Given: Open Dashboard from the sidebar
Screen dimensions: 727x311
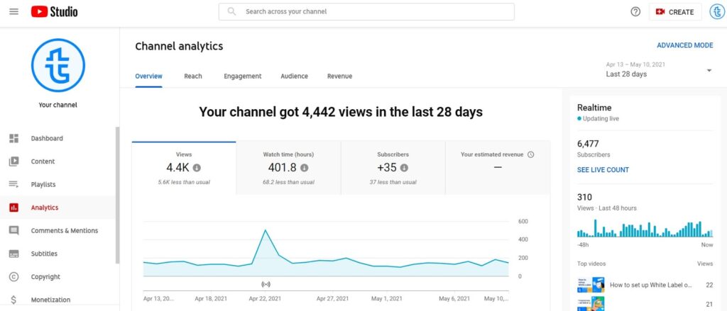Looking at the screenshot, I should [x=47, y=138].
